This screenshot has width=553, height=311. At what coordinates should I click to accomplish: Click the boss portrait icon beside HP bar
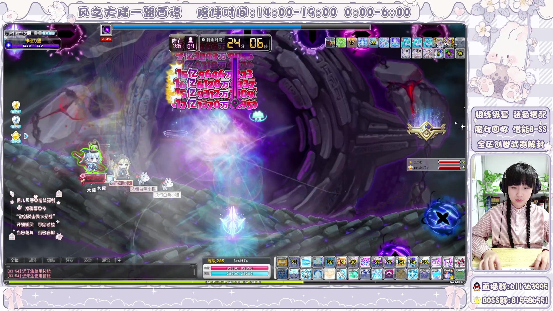[106, 30]
